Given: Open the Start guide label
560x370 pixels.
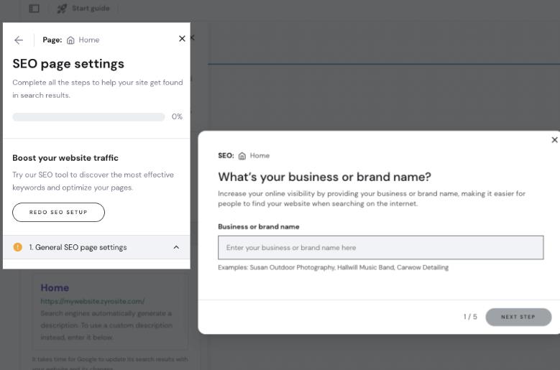Looking at the screenshot, I should [91, 9].
